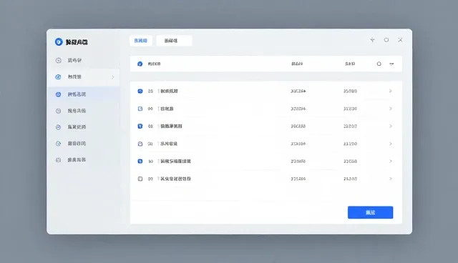
Task: Toggle the unchecked checkbox in the second row
Action: point(140,109)
